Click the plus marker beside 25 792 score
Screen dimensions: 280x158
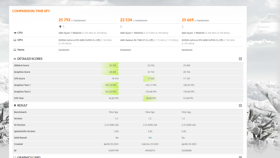pos(118,65)
